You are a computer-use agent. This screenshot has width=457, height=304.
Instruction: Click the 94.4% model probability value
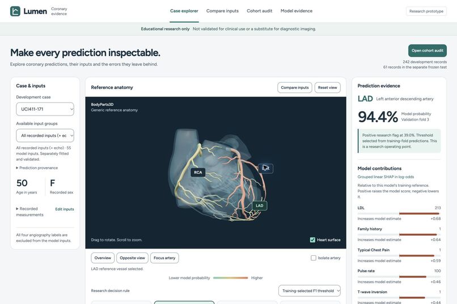click(x=378, y=117)
